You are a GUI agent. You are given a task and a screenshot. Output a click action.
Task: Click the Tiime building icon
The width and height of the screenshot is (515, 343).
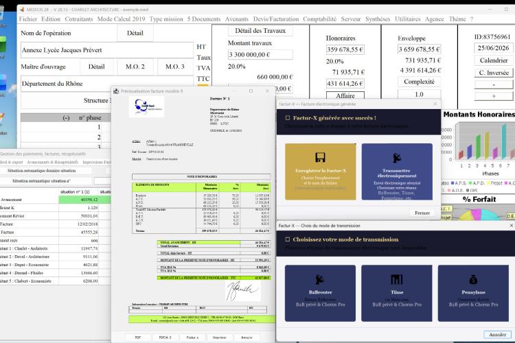click(397, 280)
